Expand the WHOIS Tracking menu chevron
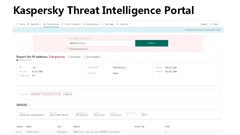This screenshot has height=135, width=240. tap(79, 24)
